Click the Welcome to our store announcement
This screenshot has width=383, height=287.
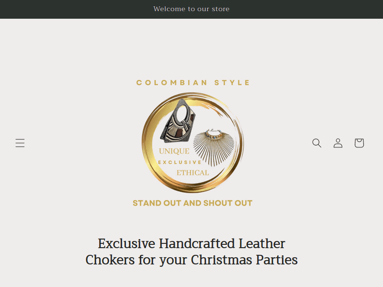point(192,9)
